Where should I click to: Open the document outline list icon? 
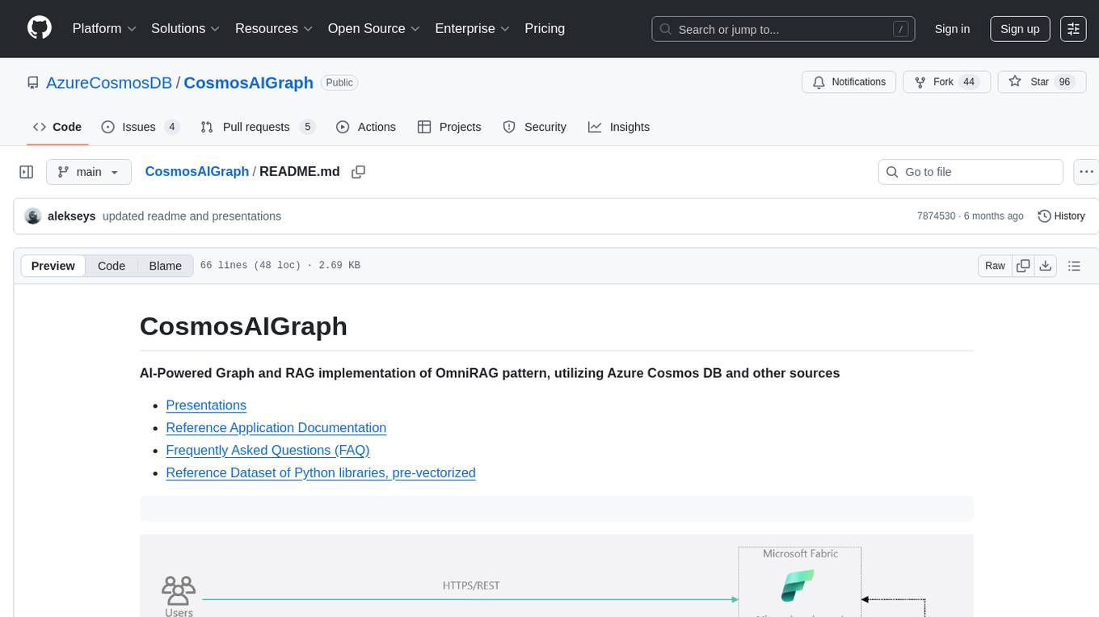(x=1074, y=266)
